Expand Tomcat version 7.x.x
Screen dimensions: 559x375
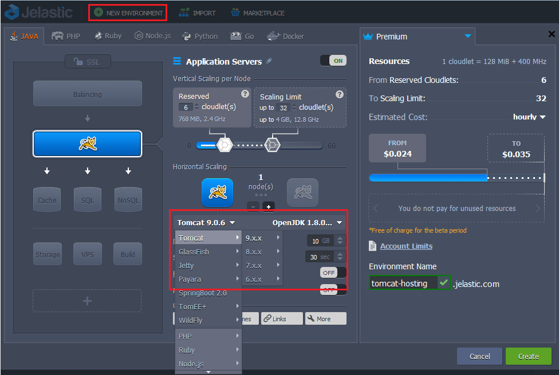[x=262, y=265]
